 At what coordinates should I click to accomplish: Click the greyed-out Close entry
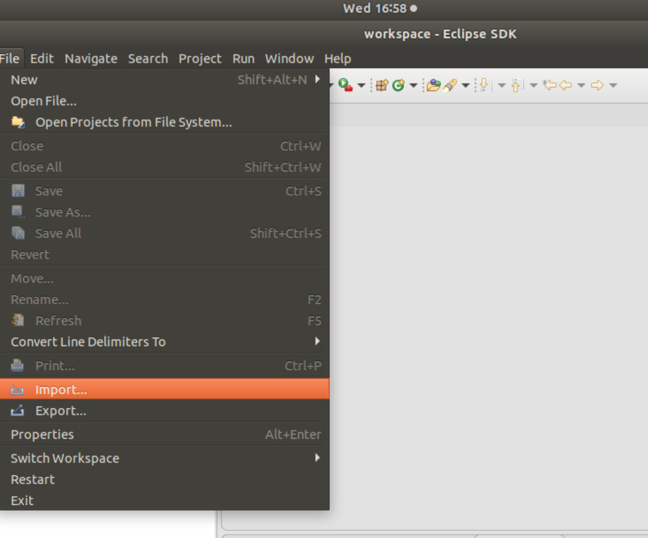(164, 146)
